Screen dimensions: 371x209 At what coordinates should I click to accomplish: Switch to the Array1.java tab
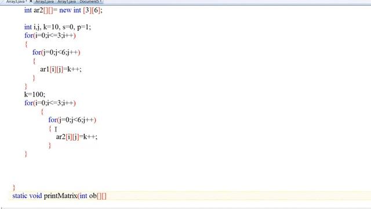point(67,2)
